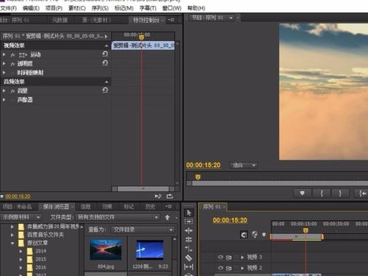Click the show/hide timeline view arrow in effect controls header

coord(106,37)
